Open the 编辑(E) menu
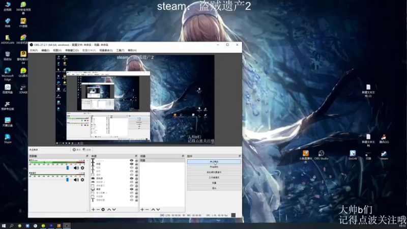Screen dimensions: 407x229 (45, 50)
